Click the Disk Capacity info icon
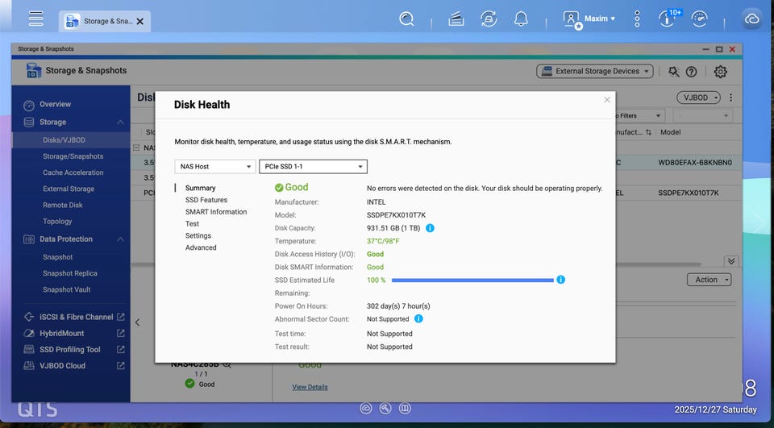 (x=430, y=228)
